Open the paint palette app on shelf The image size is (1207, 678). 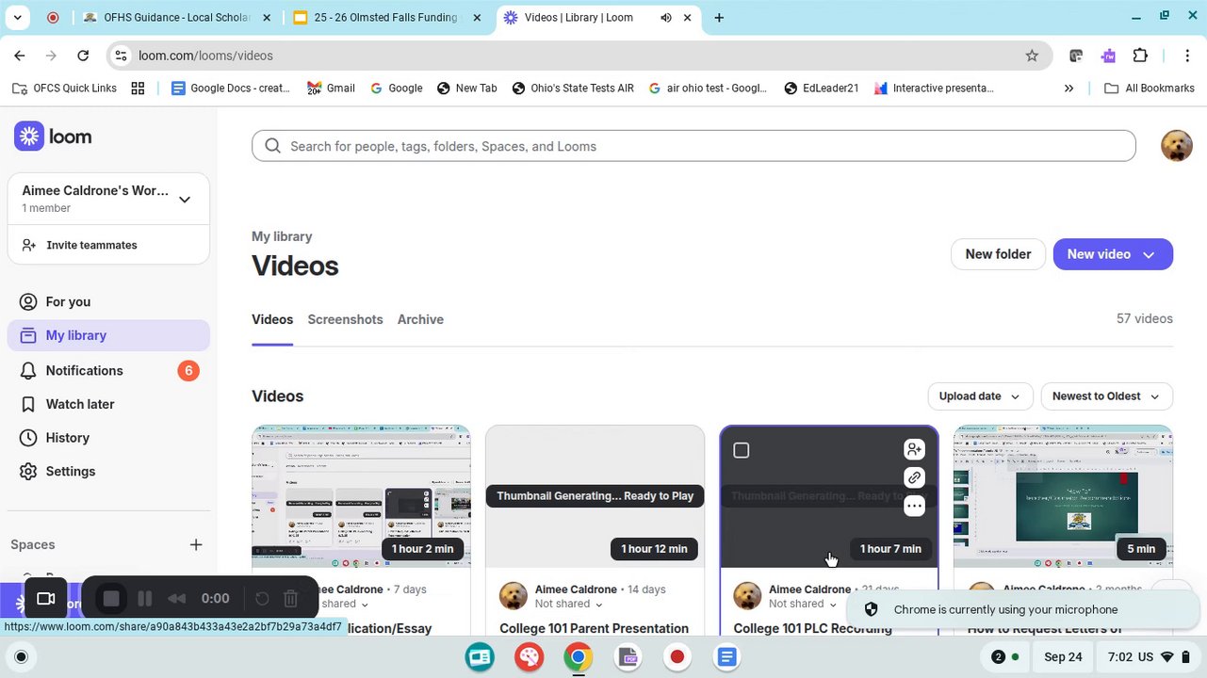(x=529, y=657)
